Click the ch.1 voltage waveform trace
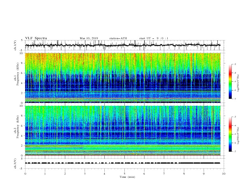Image resolution: width=252 pixels, height=195 pixels. tap(123, 45)
